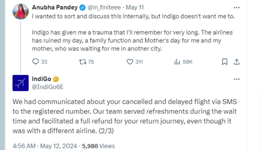
Task: Click IndiGo's gold verified badge
Action: click(x=56, y=79)
